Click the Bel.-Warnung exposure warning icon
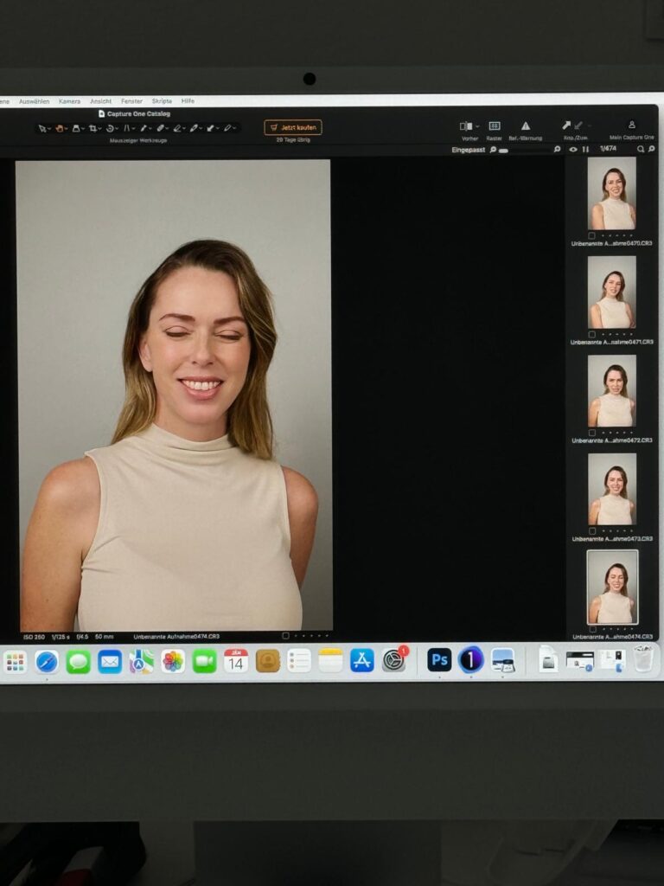This screenshot has height=886, width=664. coord(525,126)
